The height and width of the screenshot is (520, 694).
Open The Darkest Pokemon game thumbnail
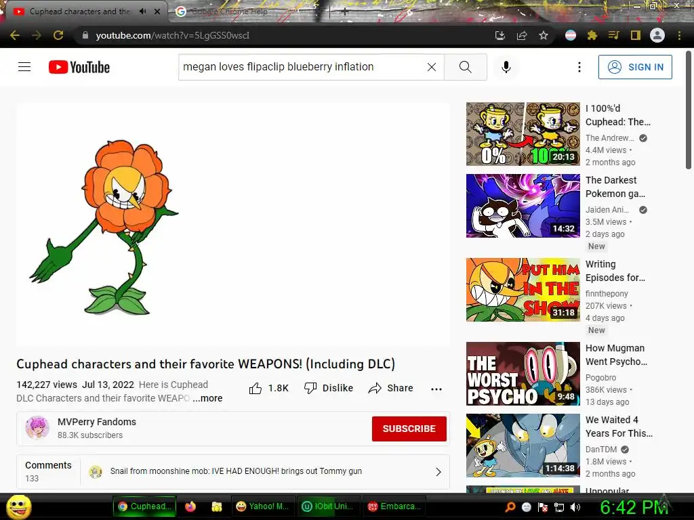[523, 206]
